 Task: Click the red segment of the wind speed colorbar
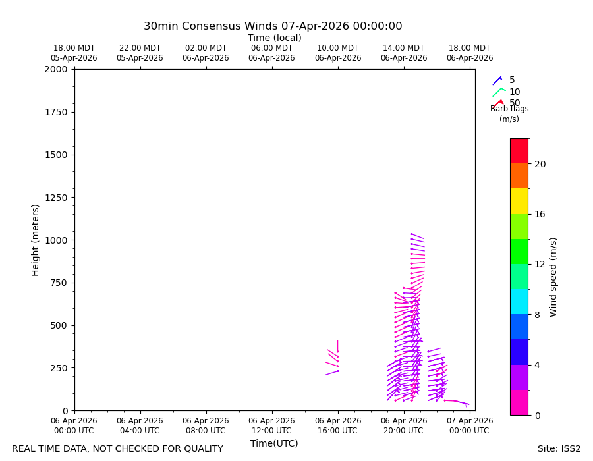click(519, 151)
